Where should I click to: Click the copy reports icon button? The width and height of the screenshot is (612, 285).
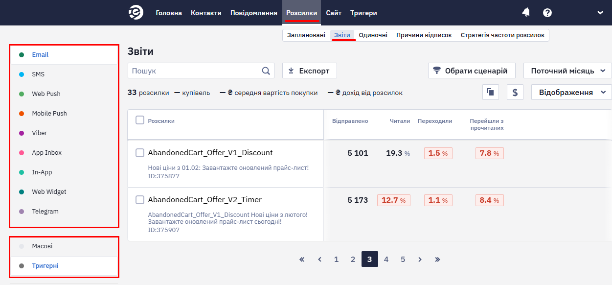pyautogui.click(x=491, y=92)
